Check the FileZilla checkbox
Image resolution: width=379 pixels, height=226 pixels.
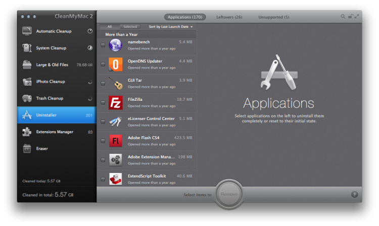(103, 102)
